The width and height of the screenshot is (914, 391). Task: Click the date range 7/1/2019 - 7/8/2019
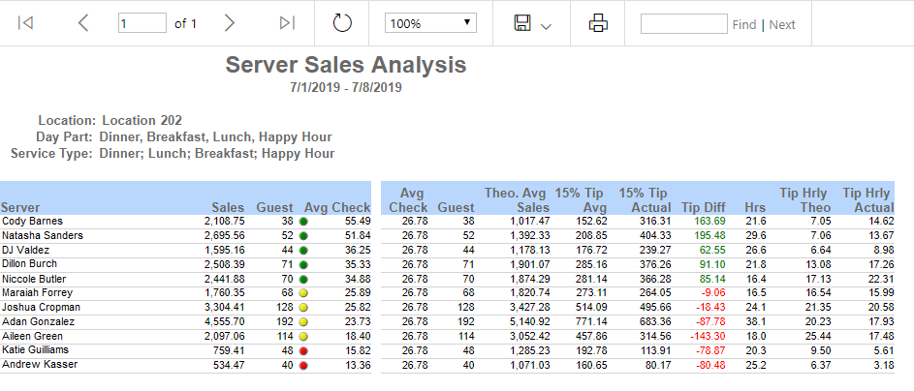346,88
